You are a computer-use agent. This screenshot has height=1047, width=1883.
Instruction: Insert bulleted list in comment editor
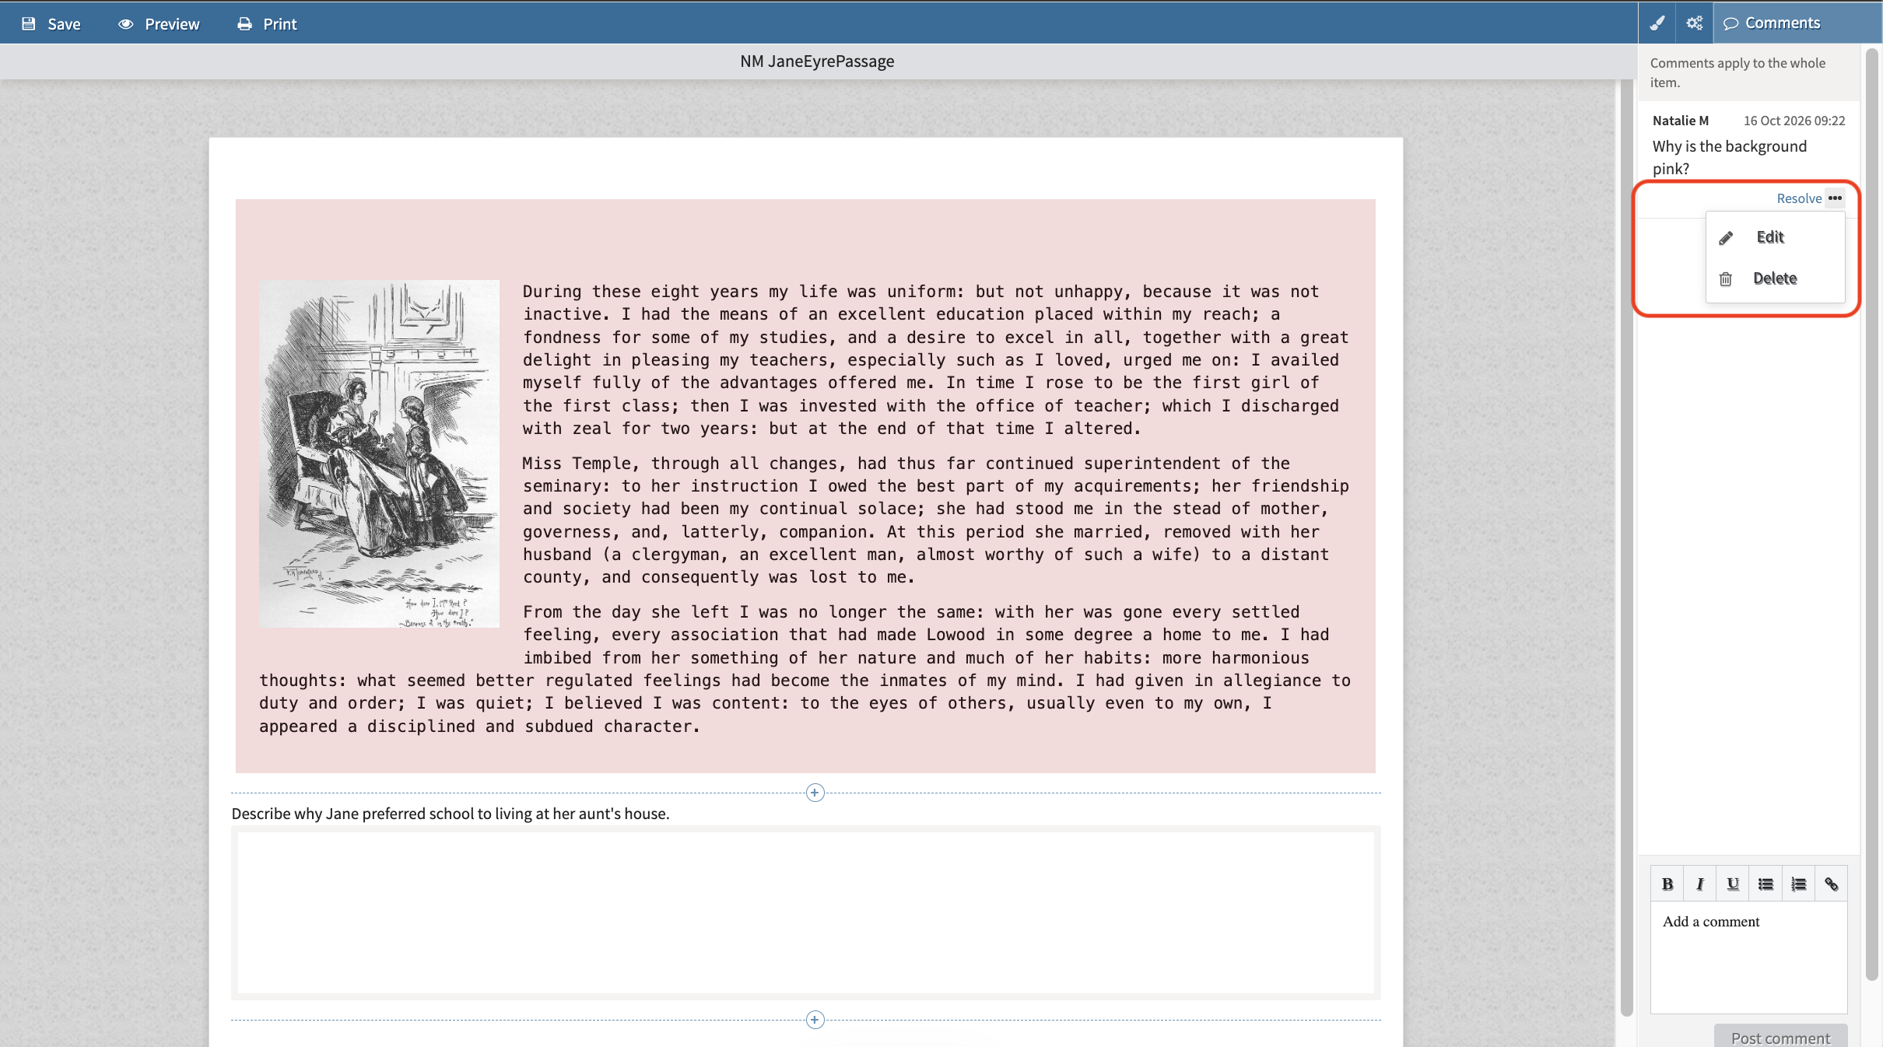coord(1766,884)
